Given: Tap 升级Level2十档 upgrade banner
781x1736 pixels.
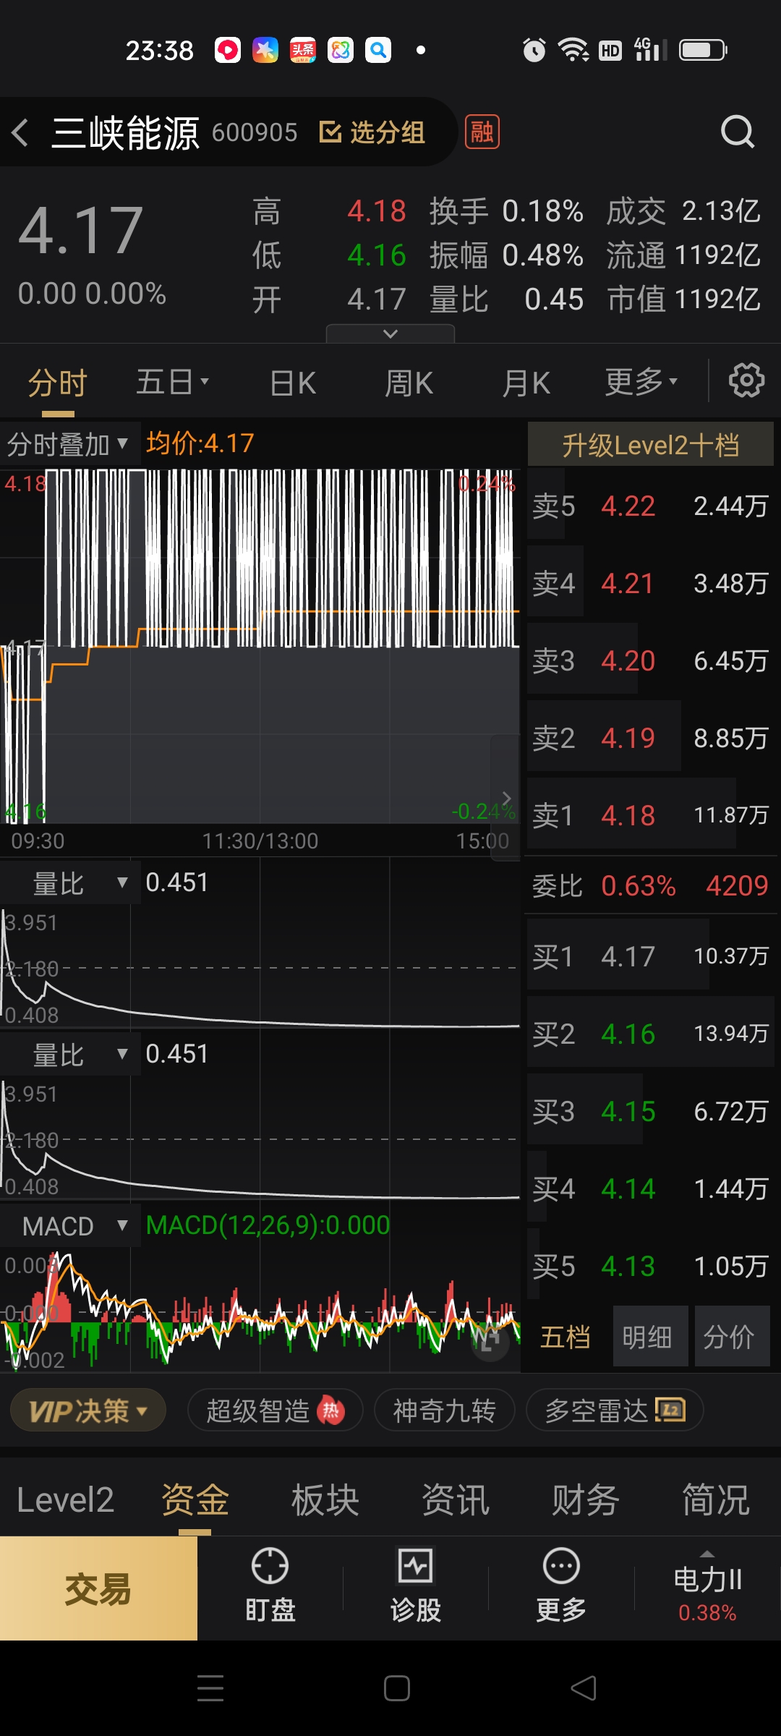Looking at the screenshot, I should [651, 444].
